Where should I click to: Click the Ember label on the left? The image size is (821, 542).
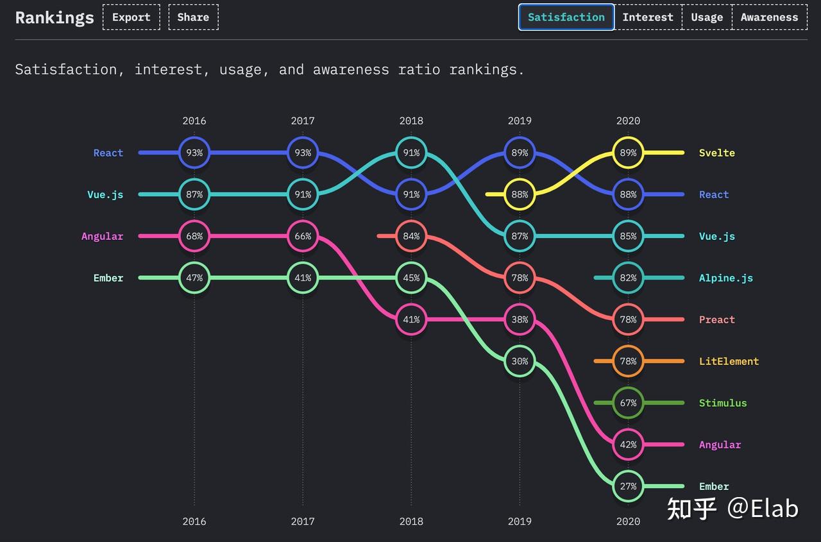click(108, 278)
